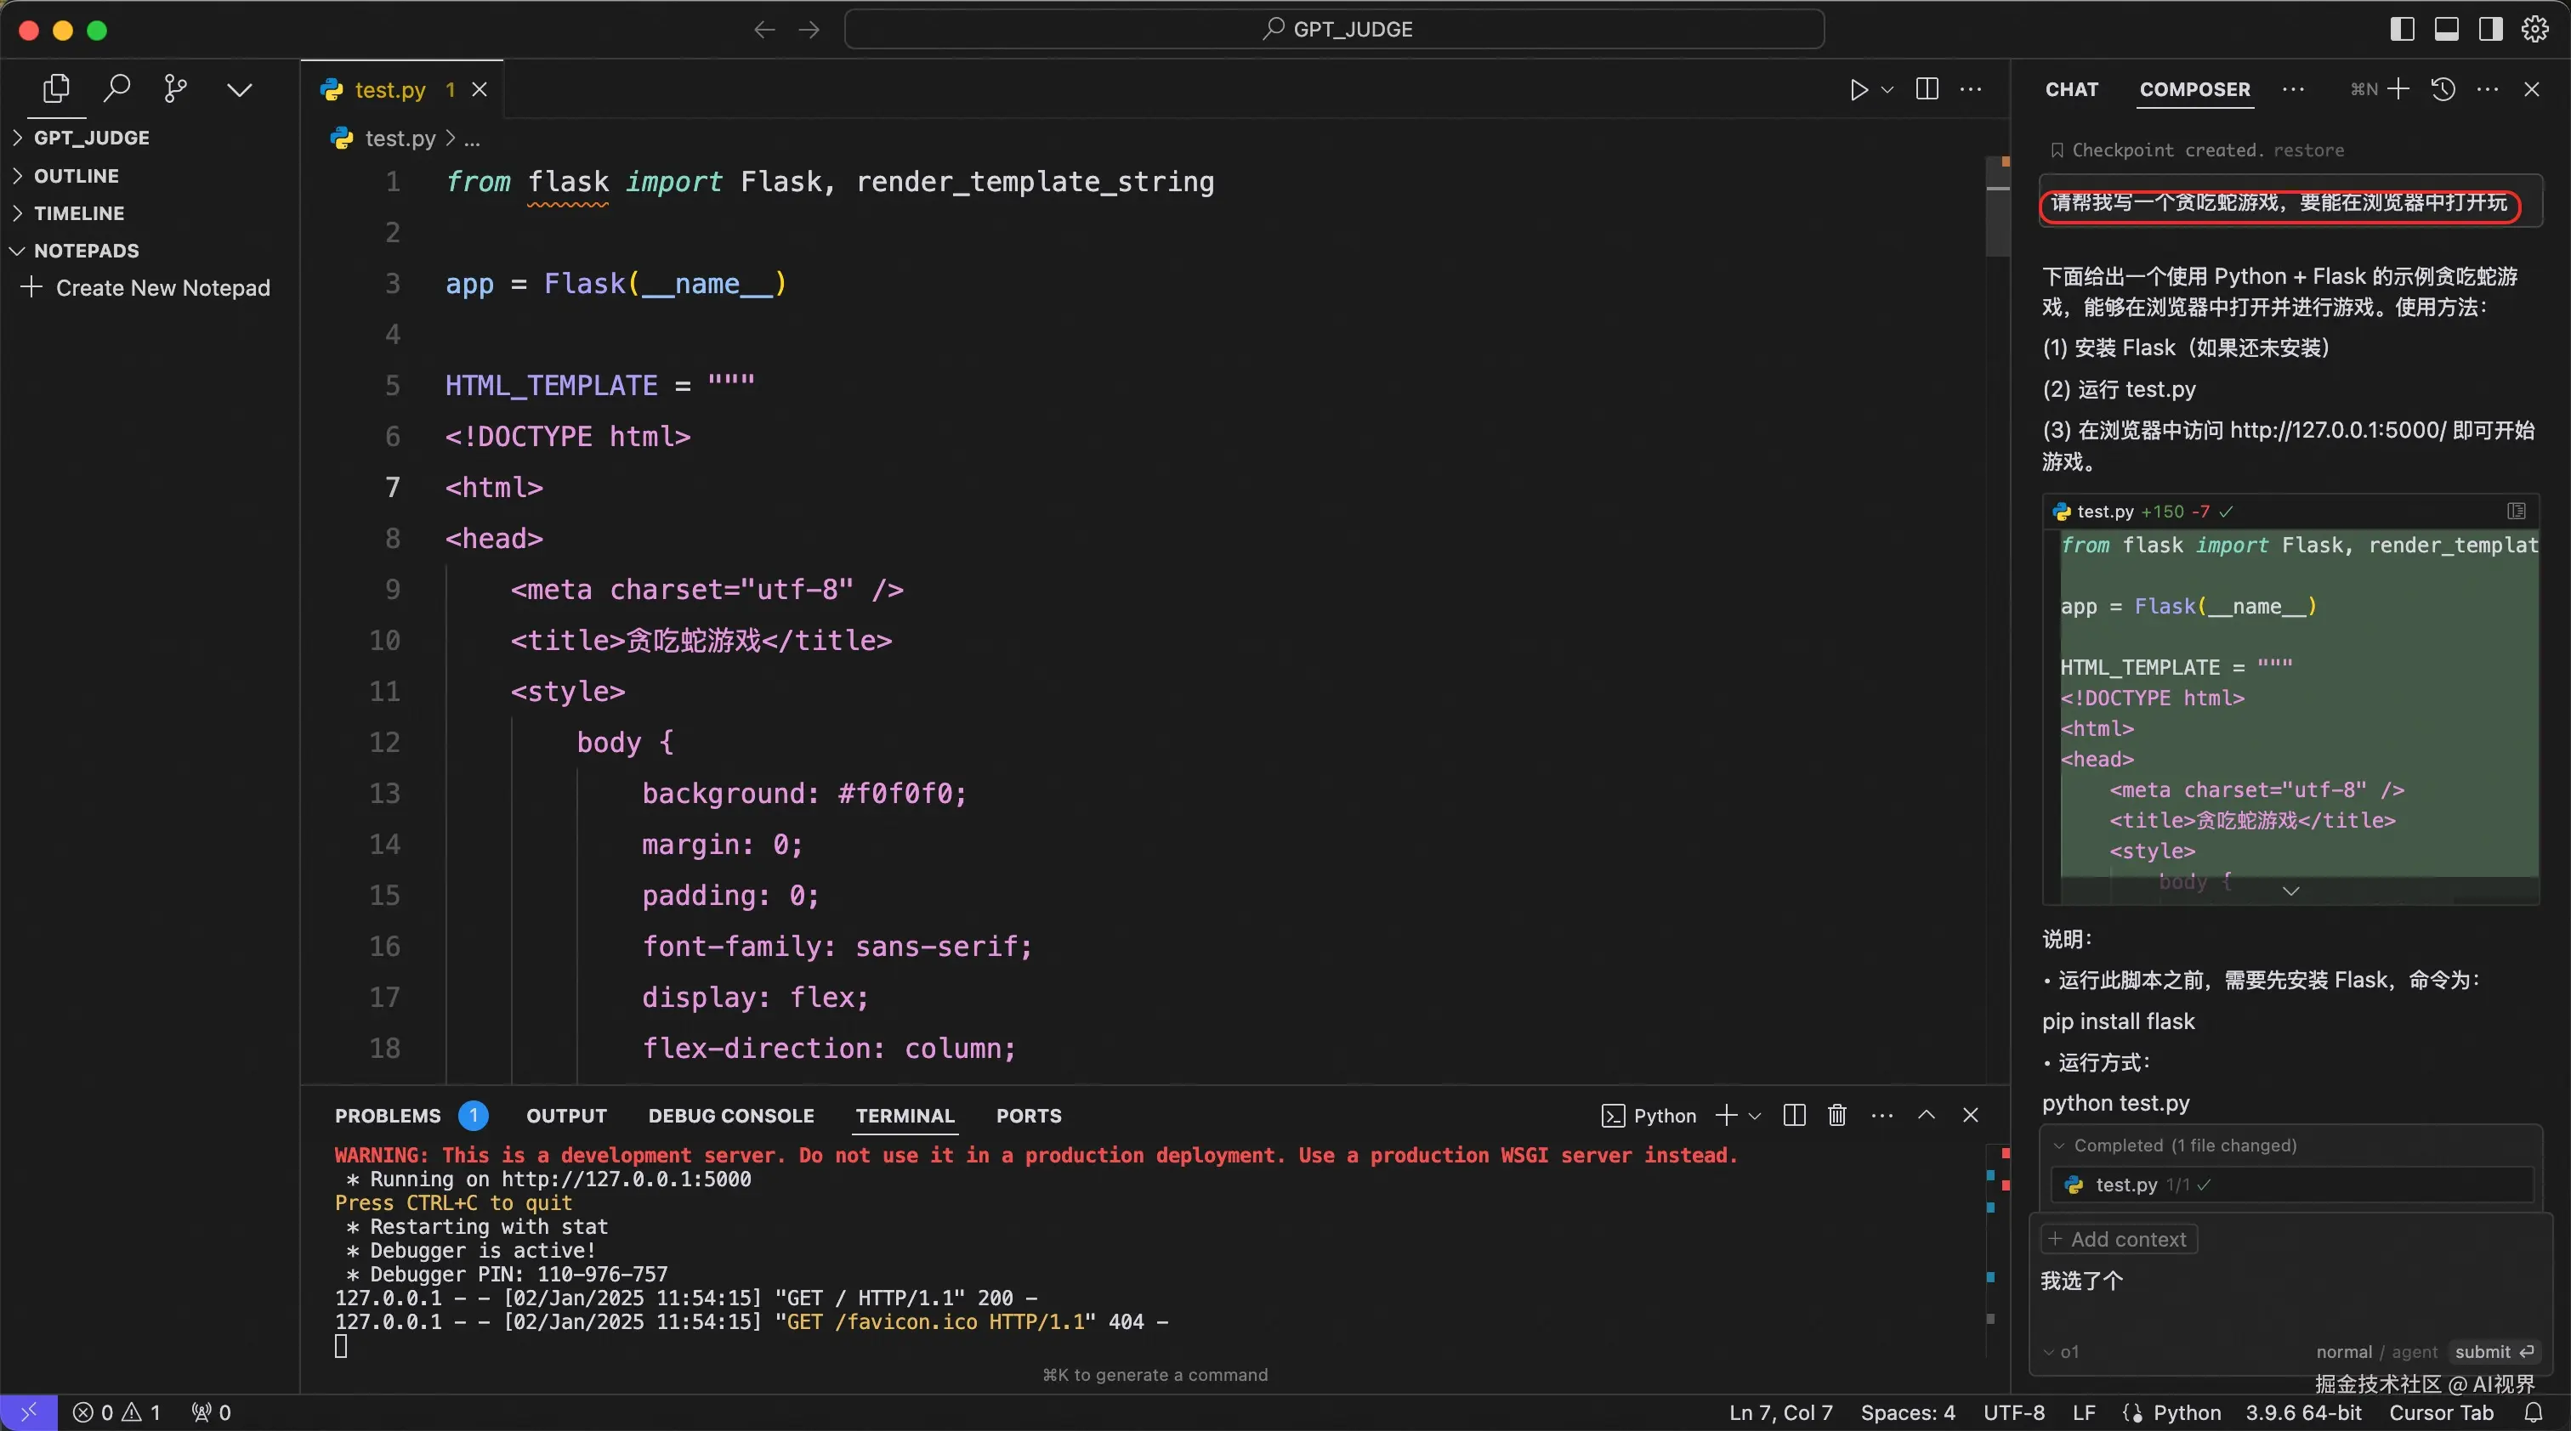This screenshot has width=2571, height=1431.
Task: Open composer history clock icon
Action: pos(2443,88)
